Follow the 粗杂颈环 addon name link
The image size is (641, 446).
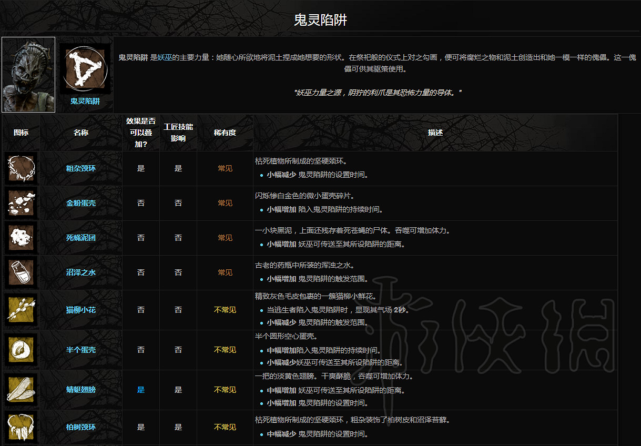click(x=80, y=168)
